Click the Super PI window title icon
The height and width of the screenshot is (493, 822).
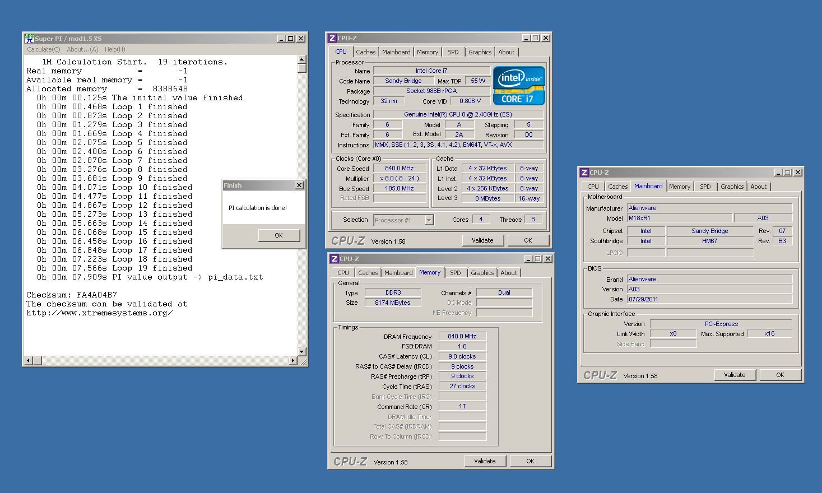(29, 39)
